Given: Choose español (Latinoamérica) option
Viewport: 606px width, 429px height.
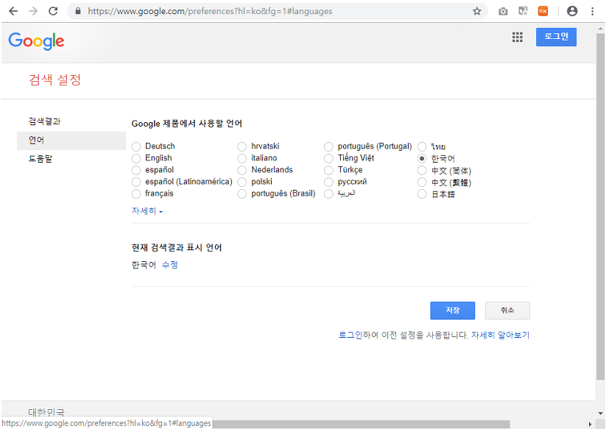Looking at the screenshot, I should (136, 182).
